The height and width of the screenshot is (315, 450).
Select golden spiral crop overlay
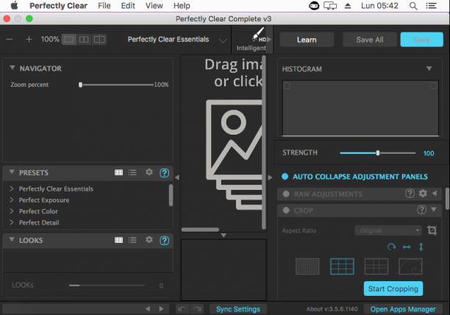click(410, 266)
